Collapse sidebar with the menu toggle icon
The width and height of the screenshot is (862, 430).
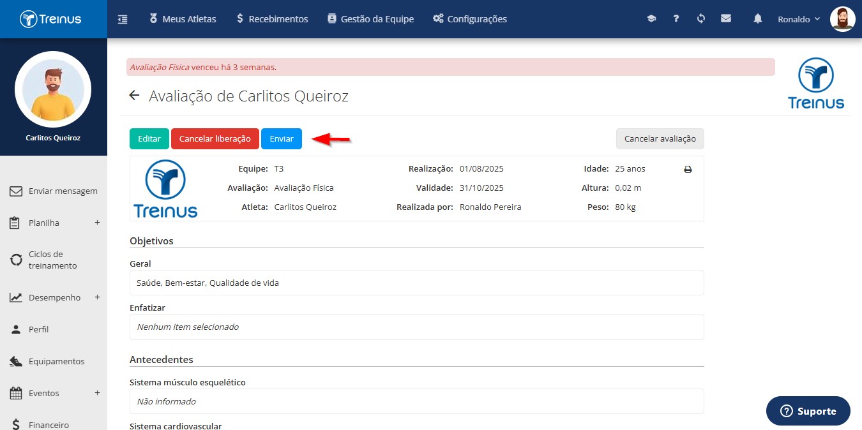[123, 19]
